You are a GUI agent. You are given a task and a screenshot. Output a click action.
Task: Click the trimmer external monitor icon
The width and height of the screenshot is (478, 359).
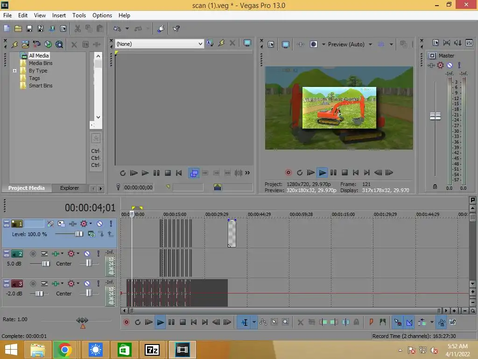click(247, 43)
